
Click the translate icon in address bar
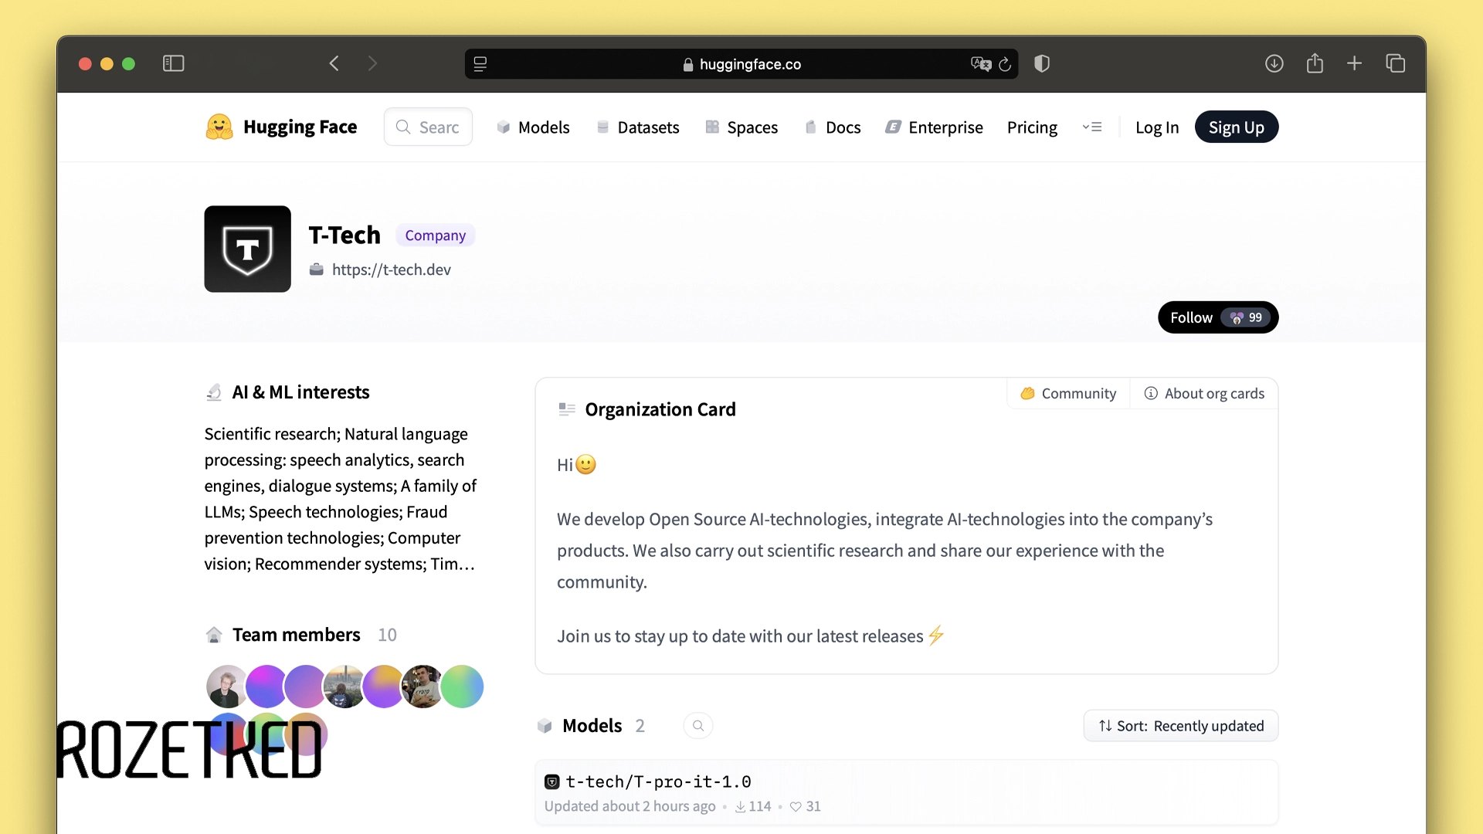pos(981,64)
